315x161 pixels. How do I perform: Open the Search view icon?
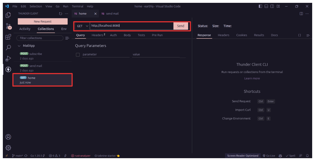pos(8,48)
